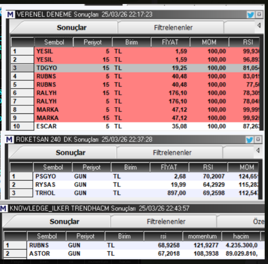Sort by MOM column in VERENEL DENEME table
Screen dimensions: 268x264
point(209,42)
